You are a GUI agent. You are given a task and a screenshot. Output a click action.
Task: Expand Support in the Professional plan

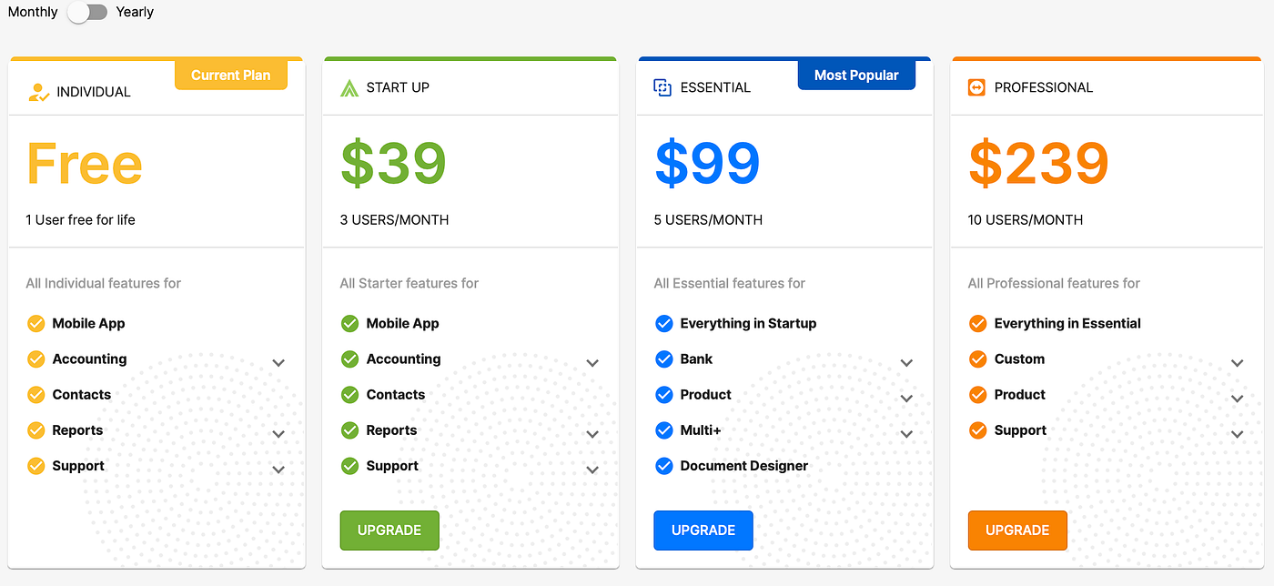coord(1237,434)
